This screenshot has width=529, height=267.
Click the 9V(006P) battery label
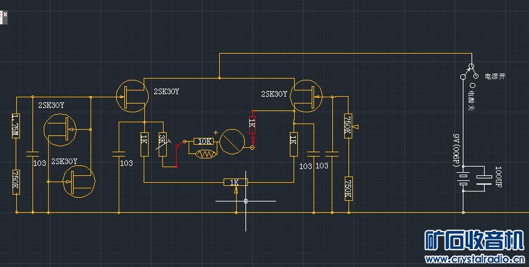pyautogui.click(x=457, y=151)
